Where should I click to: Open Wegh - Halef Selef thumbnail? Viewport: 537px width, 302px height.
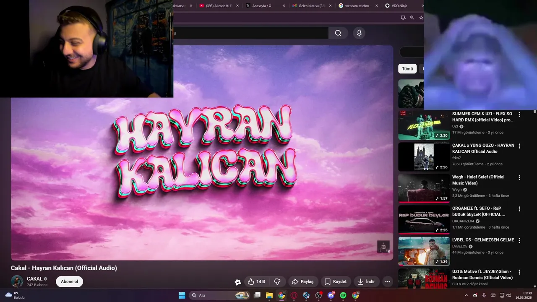pos(424,188)
